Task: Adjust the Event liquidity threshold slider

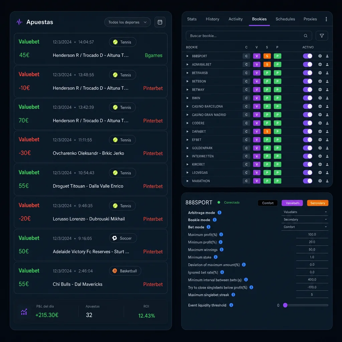Action: pyautogui.click(x=285, y=305)
